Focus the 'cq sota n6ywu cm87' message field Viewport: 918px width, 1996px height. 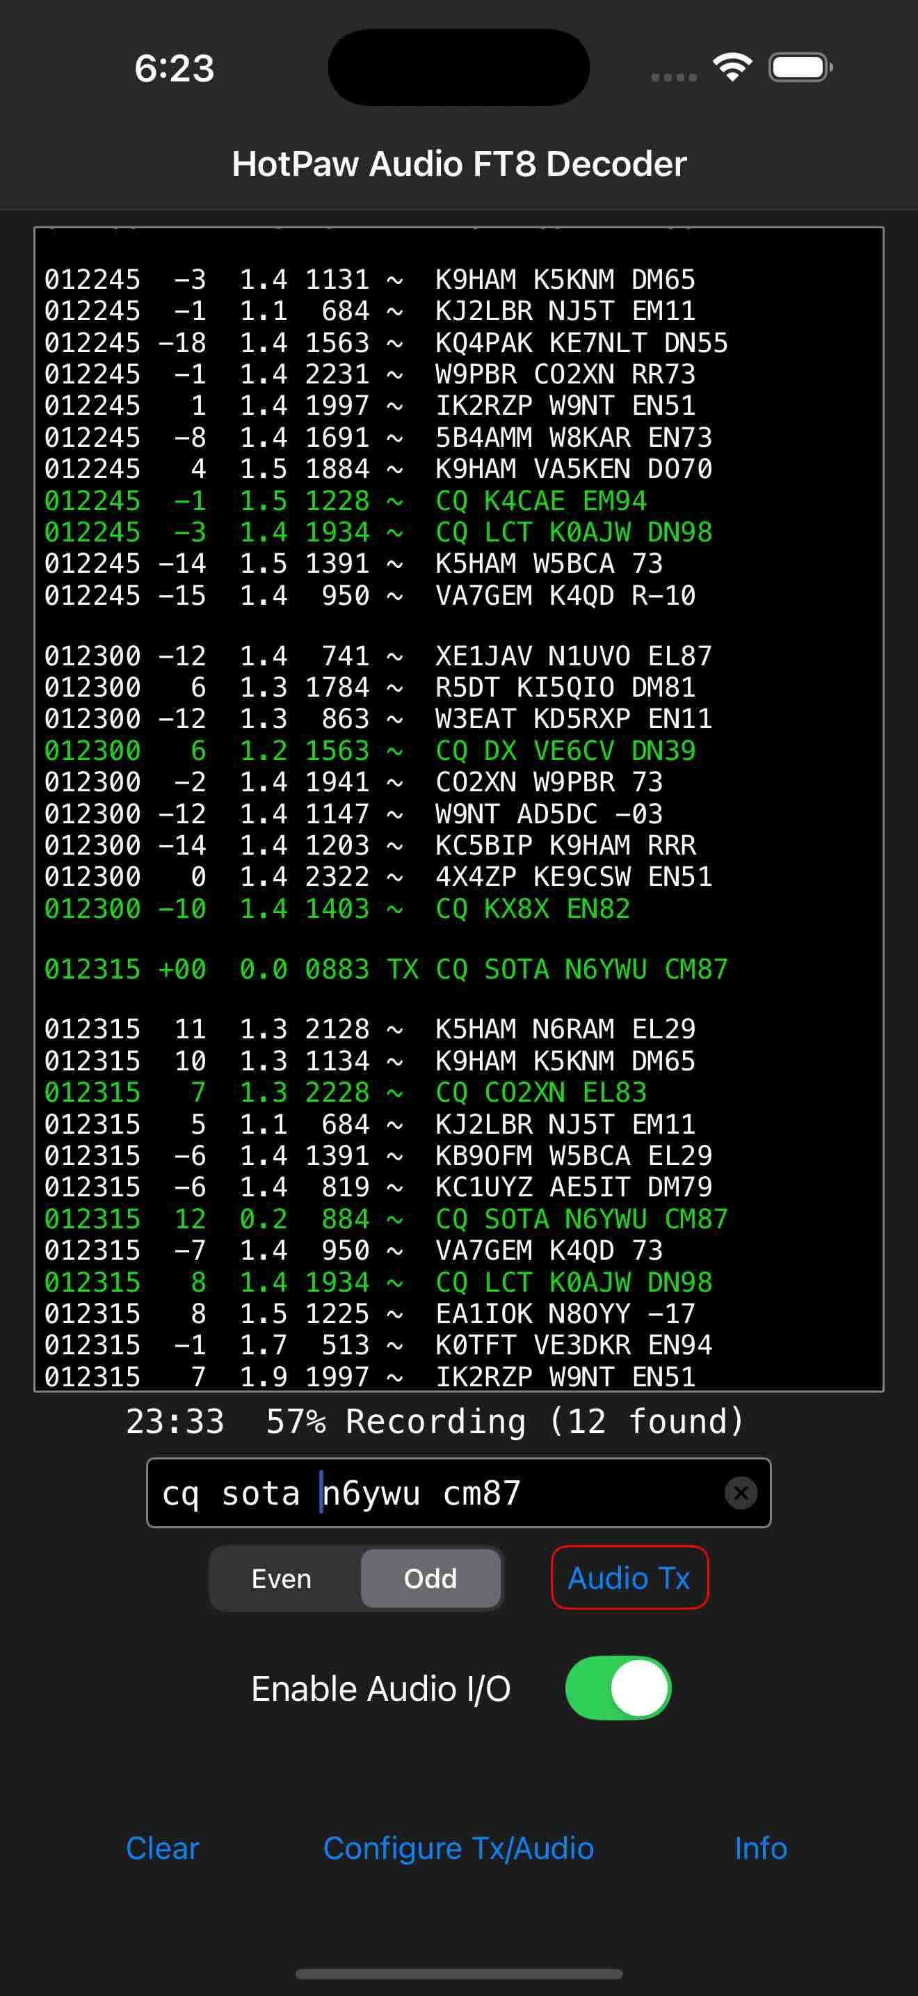coord(458,1492)
